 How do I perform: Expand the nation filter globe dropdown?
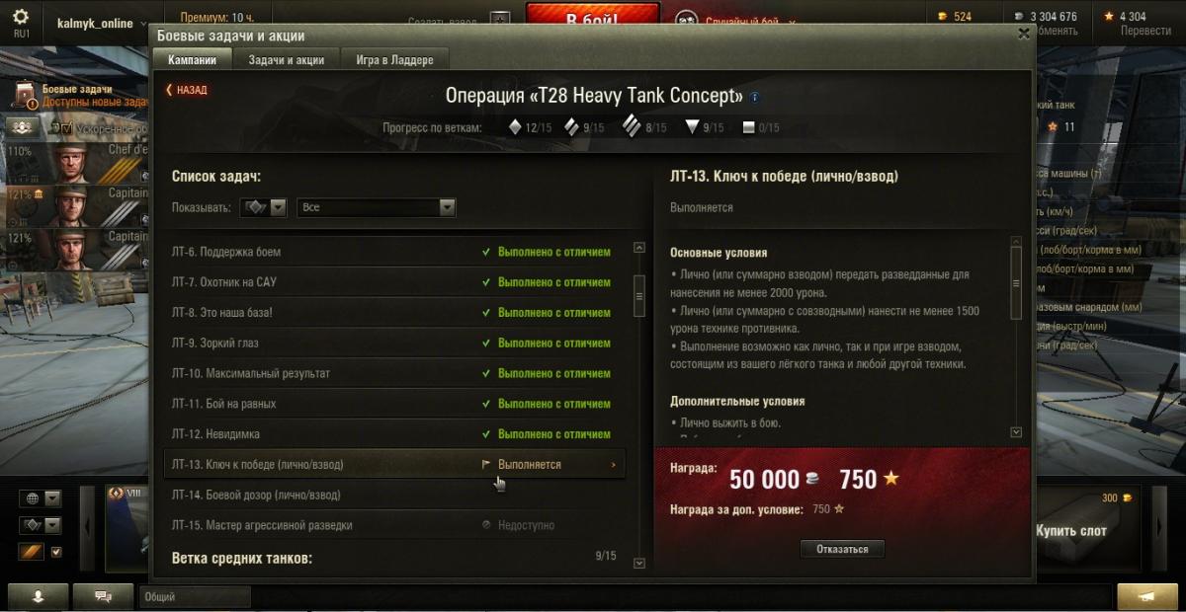(53, 498)
